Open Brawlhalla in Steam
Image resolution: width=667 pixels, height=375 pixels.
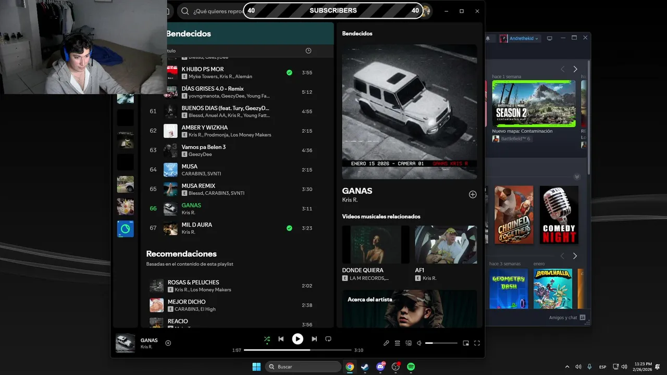pyautogui.click(x=552, y=289)
